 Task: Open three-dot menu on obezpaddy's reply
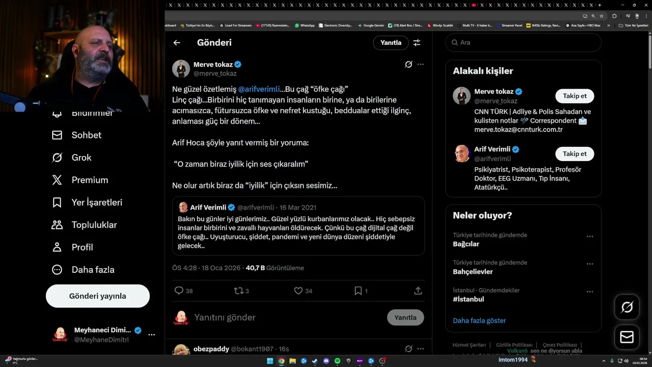pos(420,349)
